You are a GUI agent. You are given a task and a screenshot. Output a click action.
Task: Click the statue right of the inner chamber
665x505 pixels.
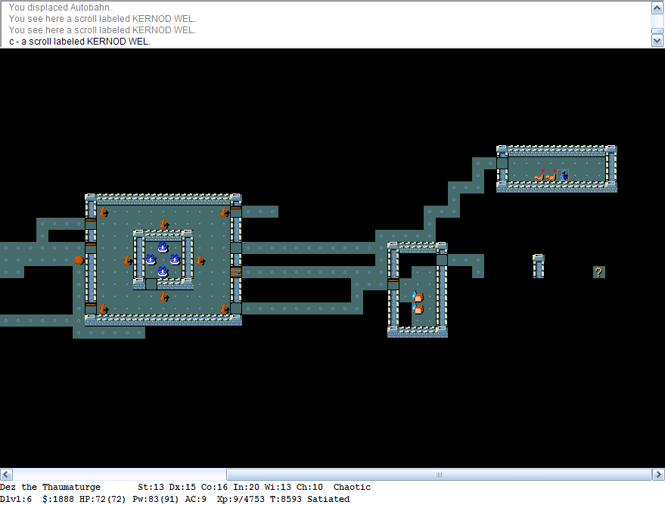(x=200, y=260)
